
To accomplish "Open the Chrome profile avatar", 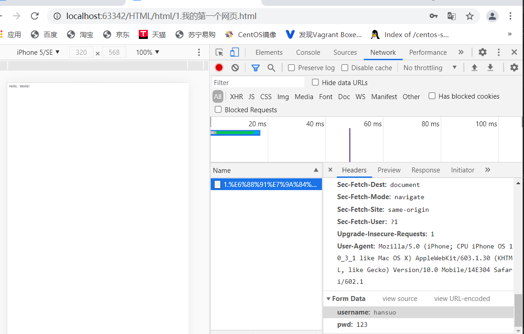I will 492,16.
